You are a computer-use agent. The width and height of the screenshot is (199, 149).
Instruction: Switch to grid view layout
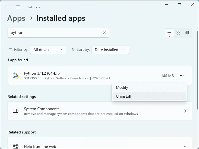coord(178,33)
